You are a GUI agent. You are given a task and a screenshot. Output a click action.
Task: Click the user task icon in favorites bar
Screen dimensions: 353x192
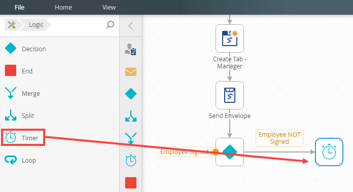[130, 49]
